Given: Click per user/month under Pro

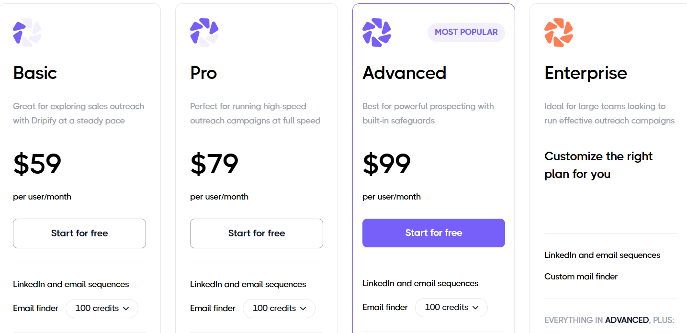Looking at the screenshot, I should pyautogui.click(x=219, y=196).
